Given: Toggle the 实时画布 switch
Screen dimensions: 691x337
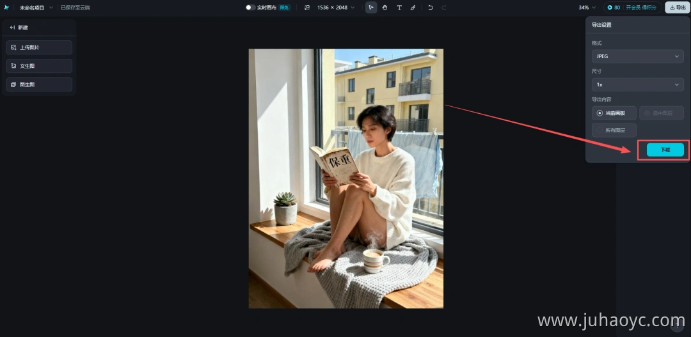Looking at the screenshot, I should [250, 8].
